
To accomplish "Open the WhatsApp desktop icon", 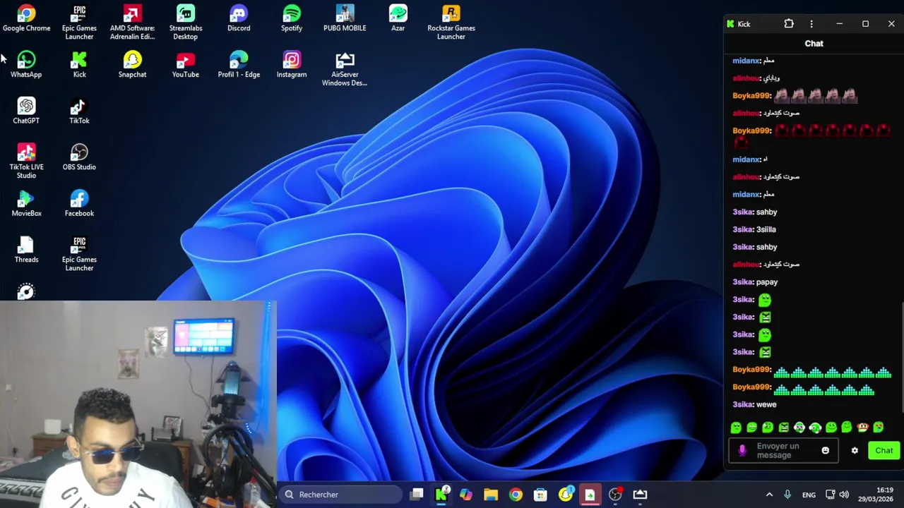I will point(26,65).
